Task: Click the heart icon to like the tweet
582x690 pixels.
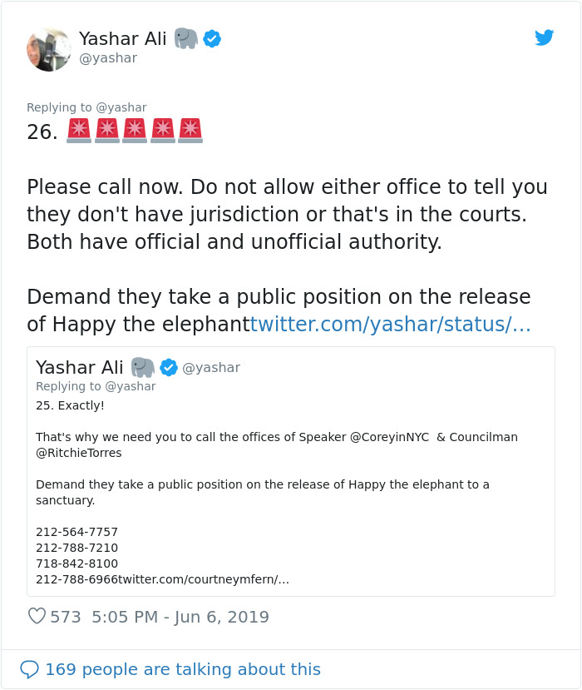Action: [x=37, y=617]
